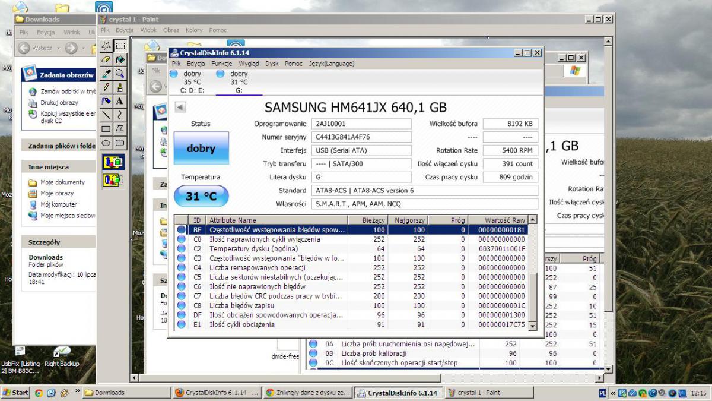Expand hidden system tray icons arrow
Image resolution: width=712 pixels, height=401 pixels.
click(x=613, y=393)
